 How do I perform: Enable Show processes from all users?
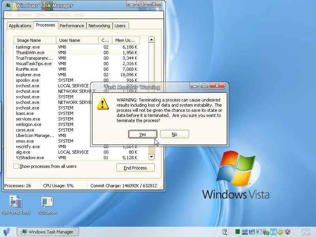pyautogui.click(x=16, y=166)
